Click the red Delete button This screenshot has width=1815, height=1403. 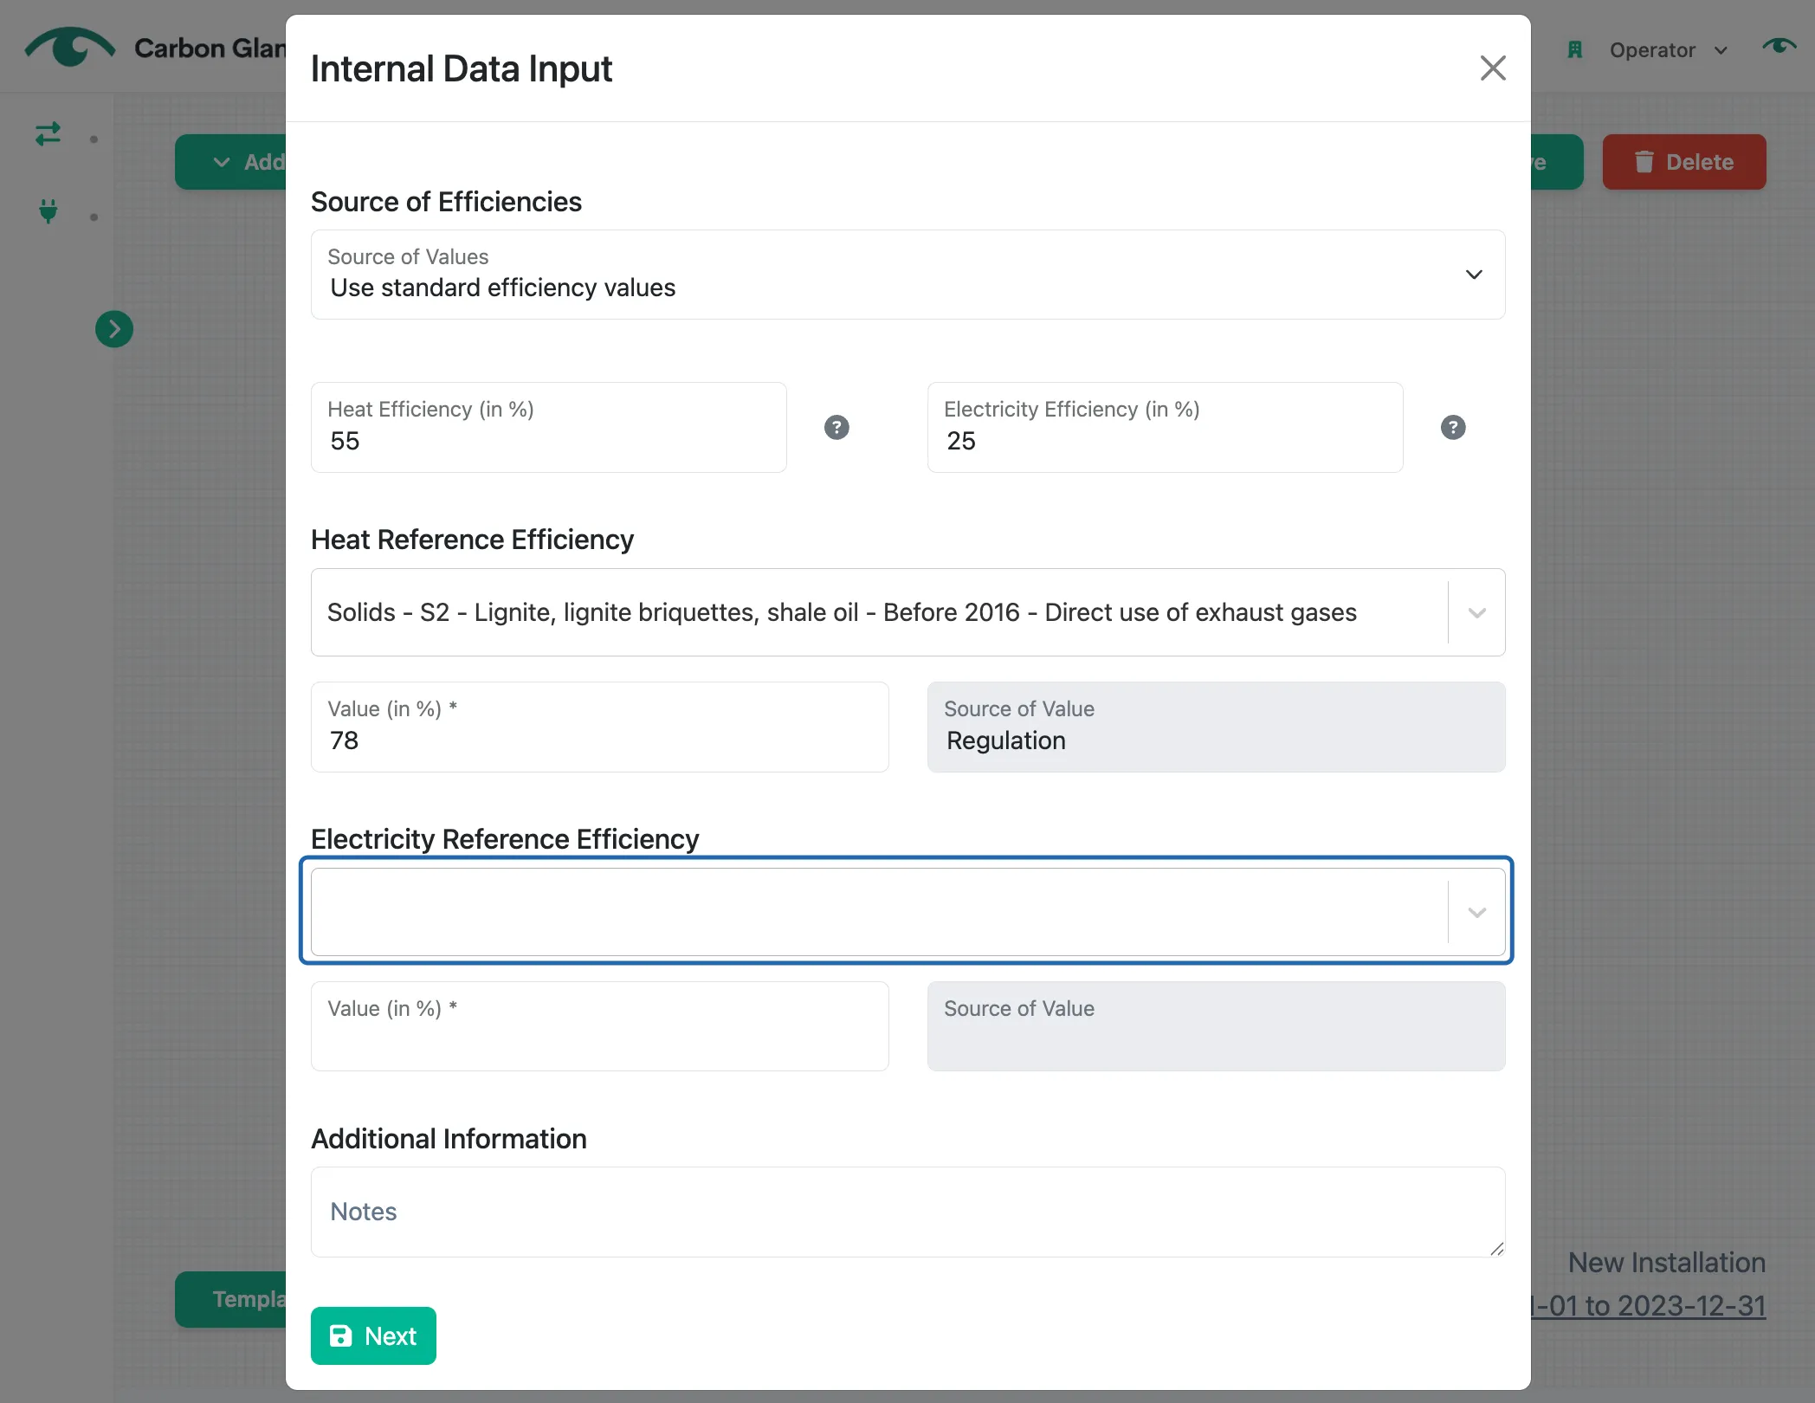pos(1683,162)
